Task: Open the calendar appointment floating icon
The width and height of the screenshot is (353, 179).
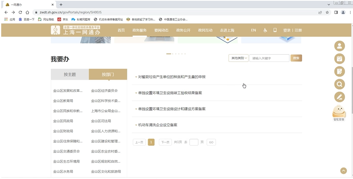Action: coord(339,59)
